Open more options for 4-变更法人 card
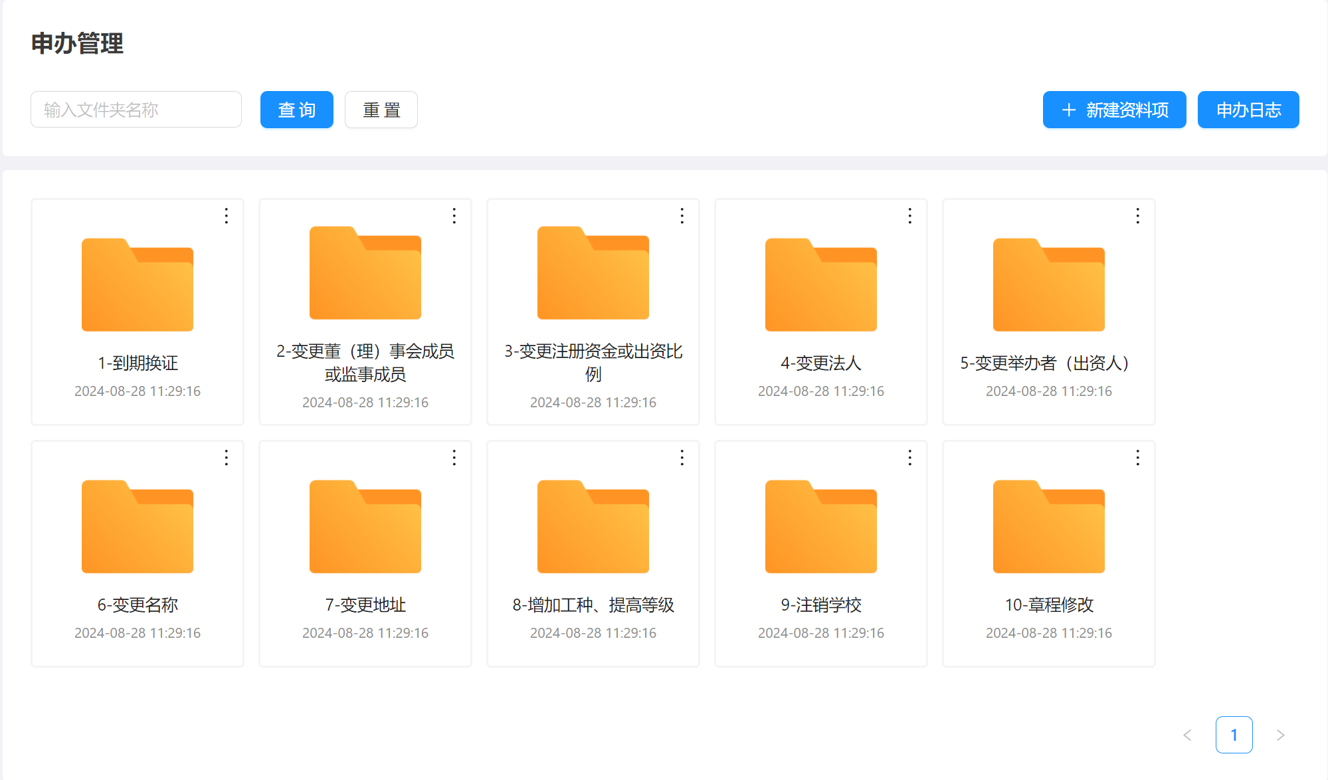The height and width of the screenshot is (780, 1328). click(910, 216)
